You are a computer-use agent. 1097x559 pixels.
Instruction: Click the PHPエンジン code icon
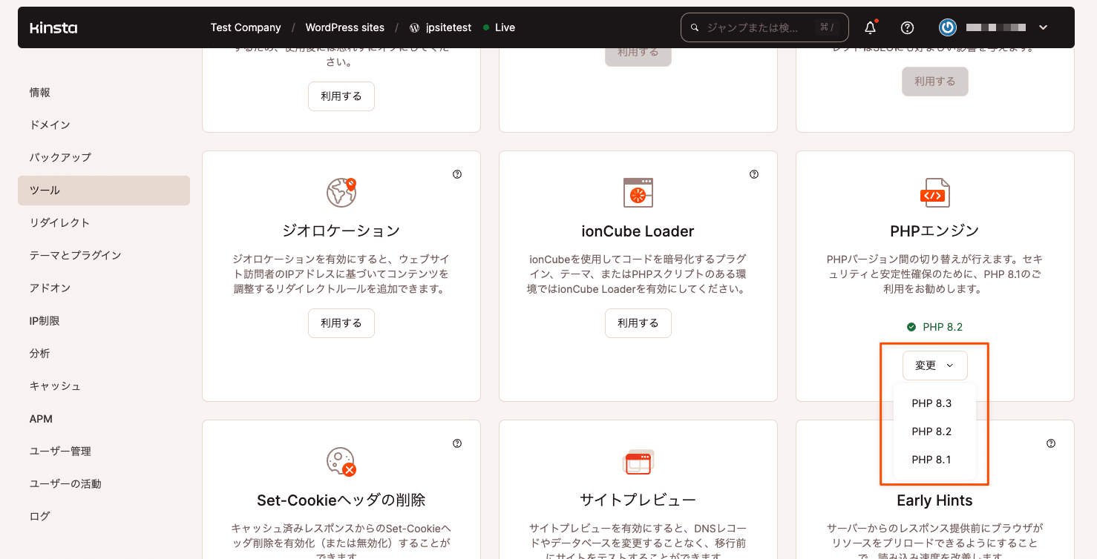[934, 192]
